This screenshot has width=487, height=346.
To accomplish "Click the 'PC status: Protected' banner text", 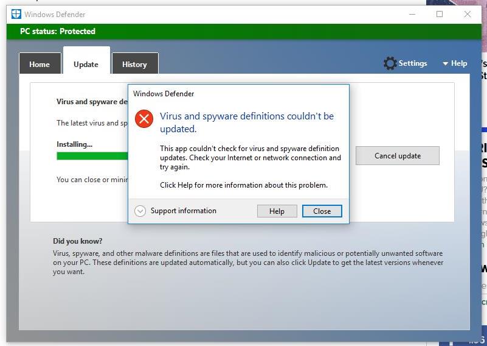I will pyautogui.click(x=58, y=31).
